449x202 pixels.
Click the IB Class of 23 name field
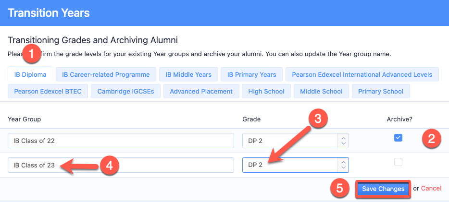[x=121, y=165]
